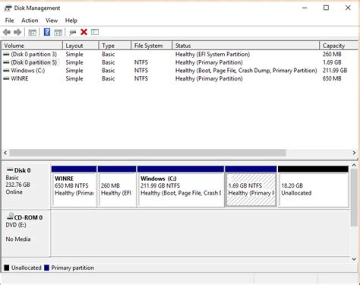Select (Disk 0 partition 5) volume row
The image size is (360, 285).
pyautogui.click(x=179, y=62)
